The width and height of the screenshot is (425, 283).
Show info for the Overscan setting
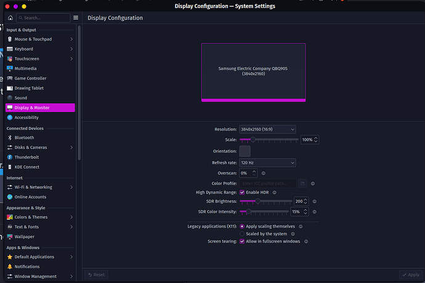[263, 173]
